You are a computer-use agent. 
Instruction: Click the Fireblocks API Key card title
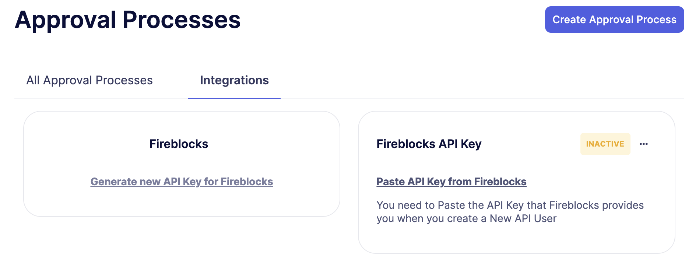[x=429, y=144]
